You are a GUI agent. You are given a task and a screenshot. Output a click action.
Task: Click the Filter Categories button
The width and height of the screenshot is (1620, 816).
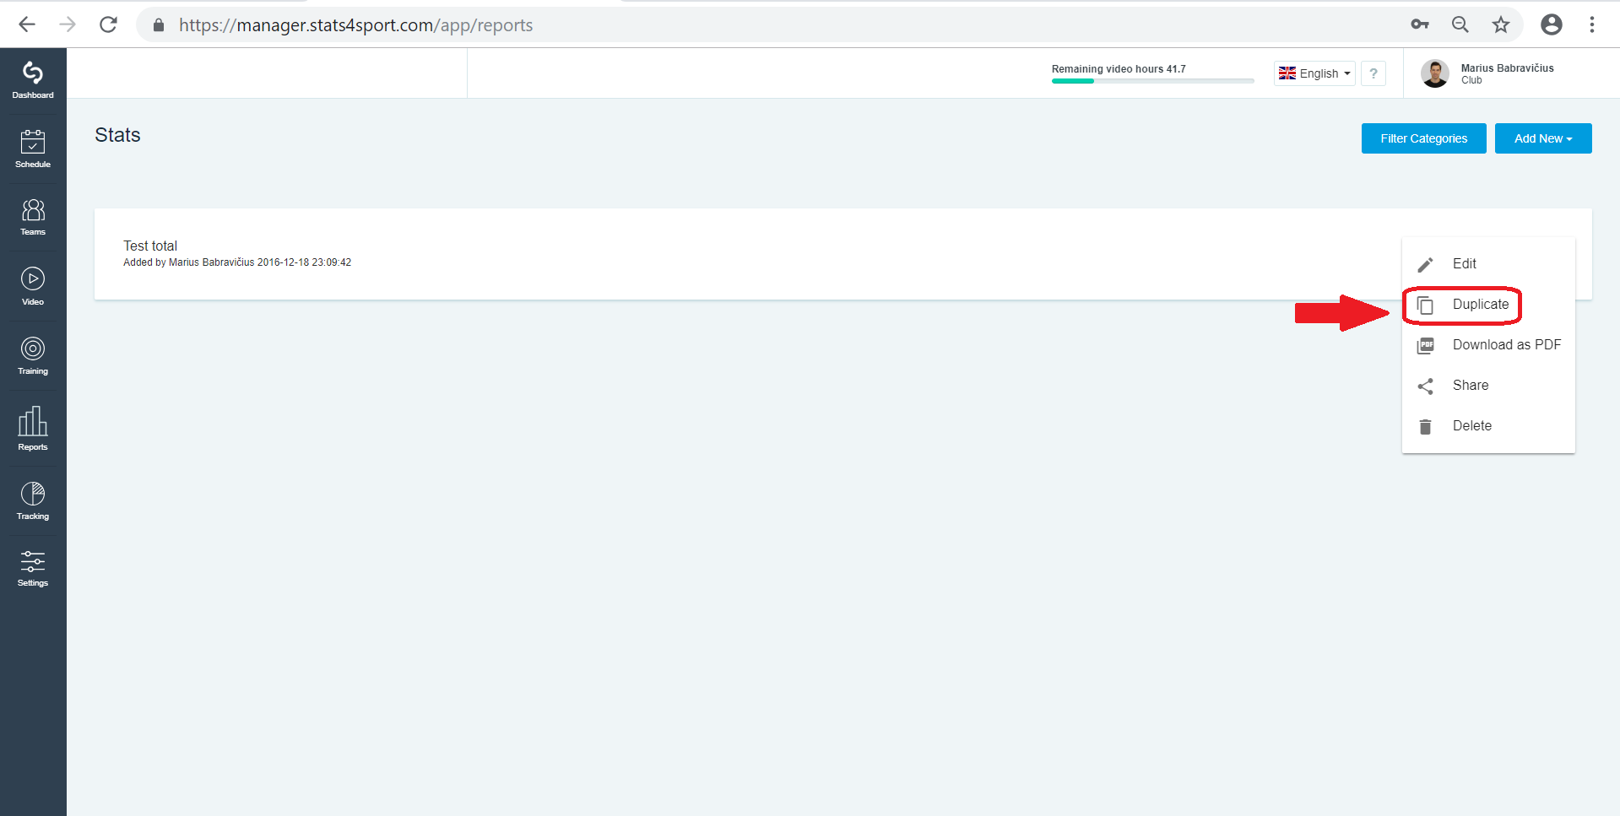(1423, 138)
